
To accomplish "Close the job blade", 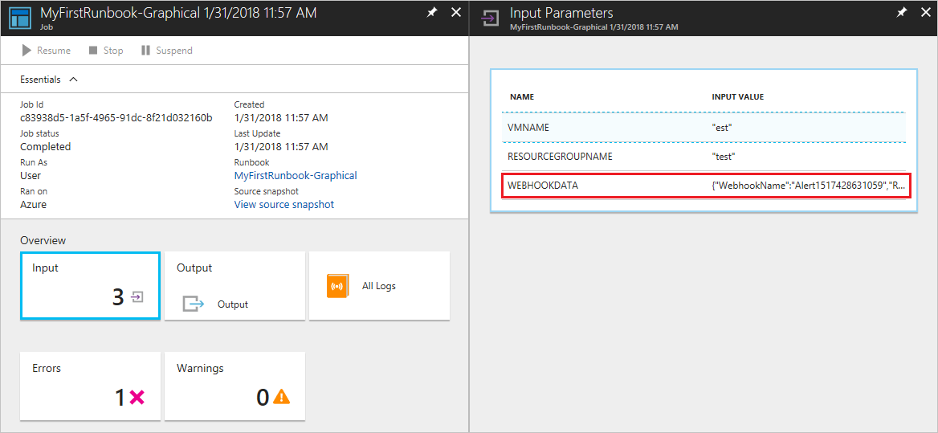I will (x=455, y=13).
